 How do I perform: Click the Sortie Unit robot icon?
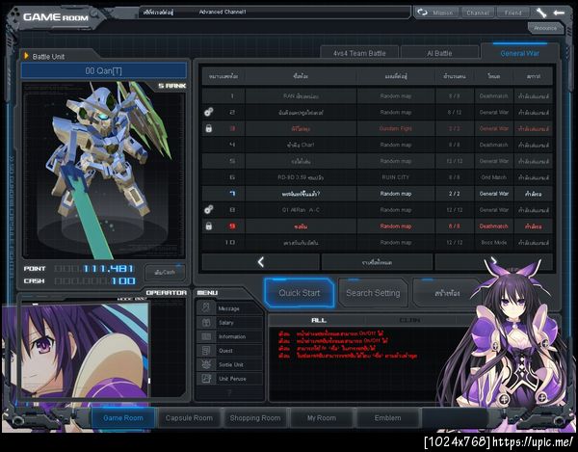(206, 364)
